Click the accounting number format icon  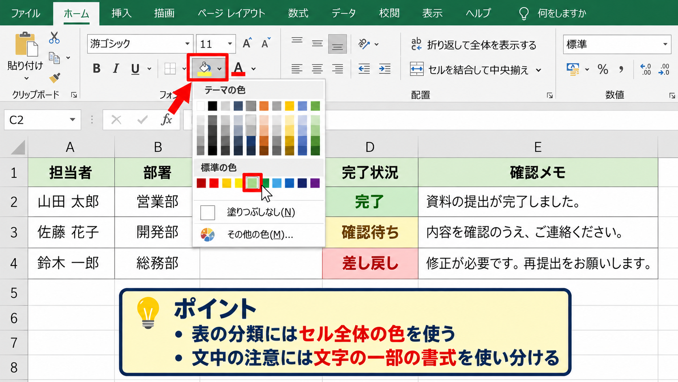573,69
